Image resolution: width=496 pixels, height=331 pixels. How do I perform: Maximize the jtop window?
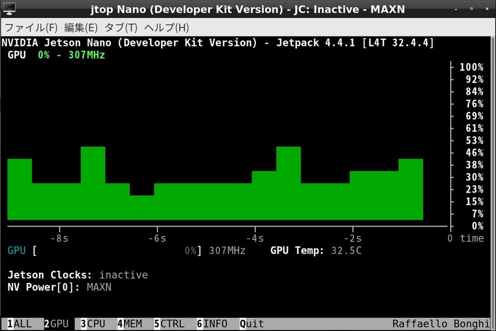[x=472, y=9]
